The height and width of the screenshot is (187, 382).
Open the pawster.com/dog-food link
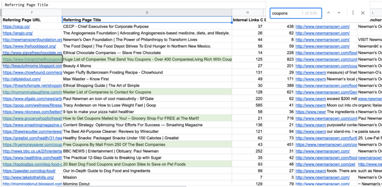tap(29, 171)
